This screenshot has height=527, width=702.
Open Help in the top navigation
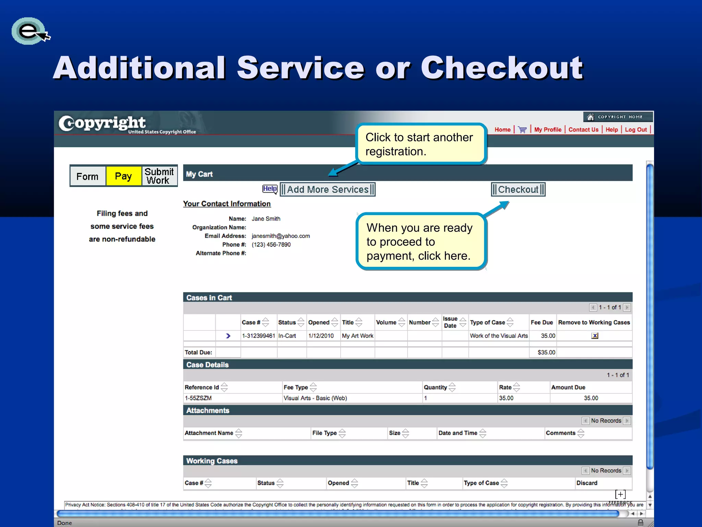pos(612,130)
